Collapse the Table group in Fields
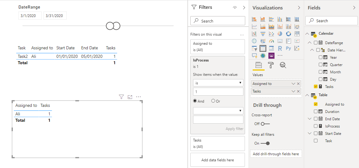This screenshot has width=359, height=168. point(307,95)
